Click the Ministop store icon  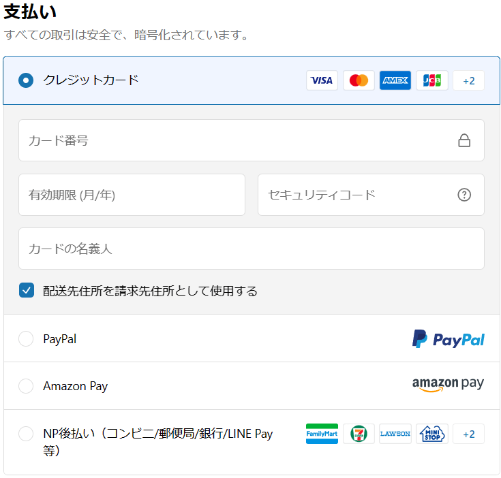pos(432,434)
